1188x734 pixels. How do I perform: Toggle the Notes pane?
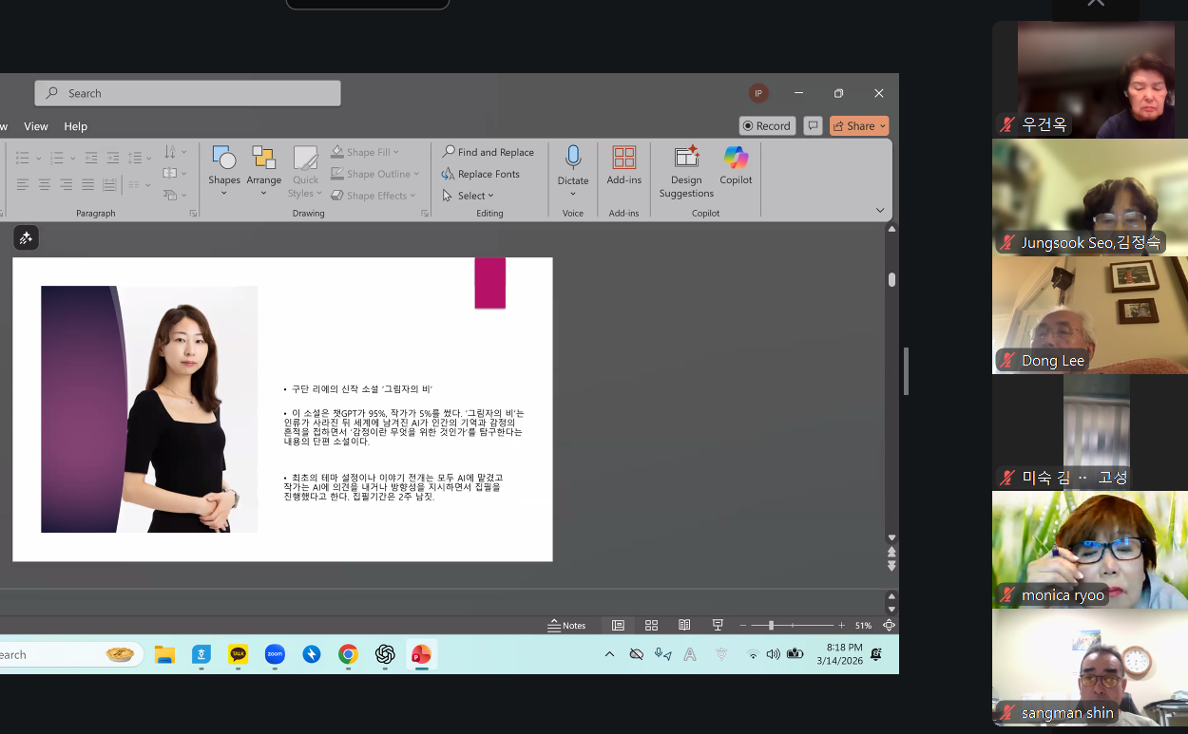pos(567,625)
